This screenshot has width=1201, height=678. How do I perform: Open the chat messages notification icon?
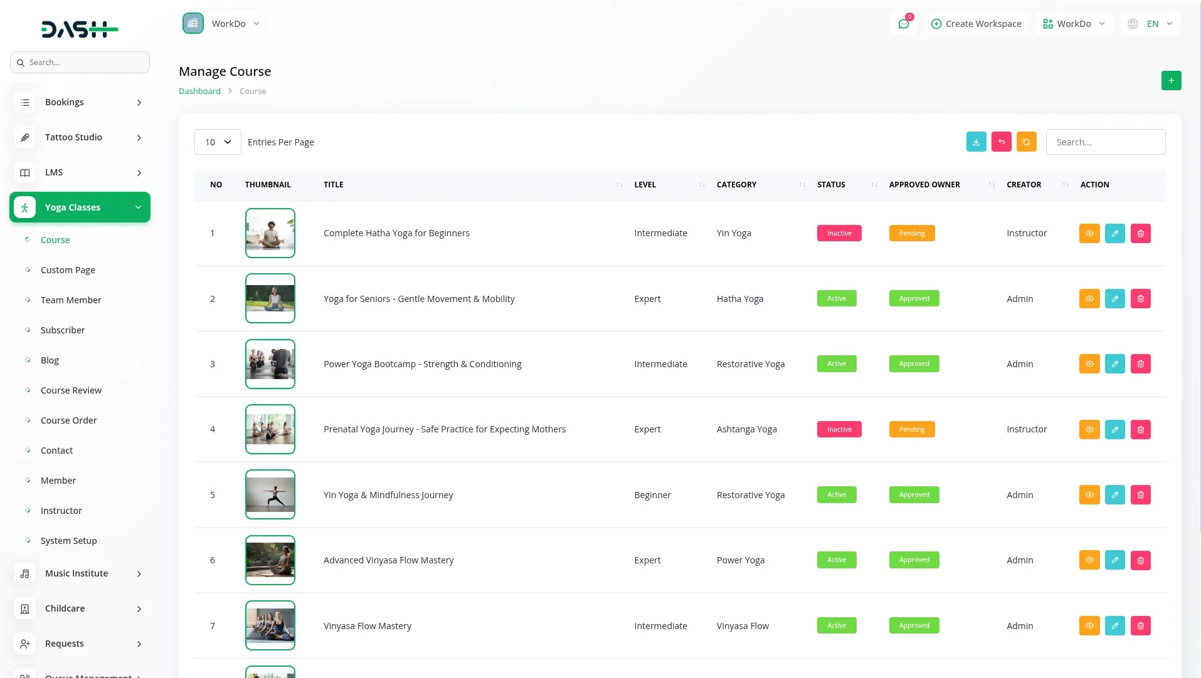pyautogui.click(x=903, y=24)
